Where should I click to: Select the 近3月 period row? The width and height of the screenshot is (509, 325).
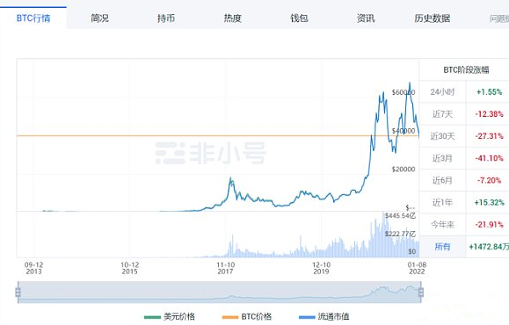[x=464, y=158]
